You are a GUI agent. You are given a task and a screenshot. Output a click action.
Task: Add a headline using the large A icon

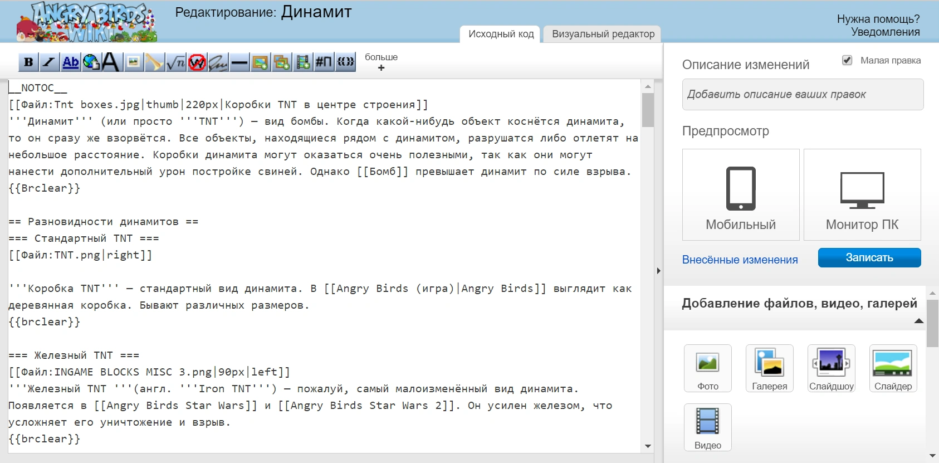(111, 62)
